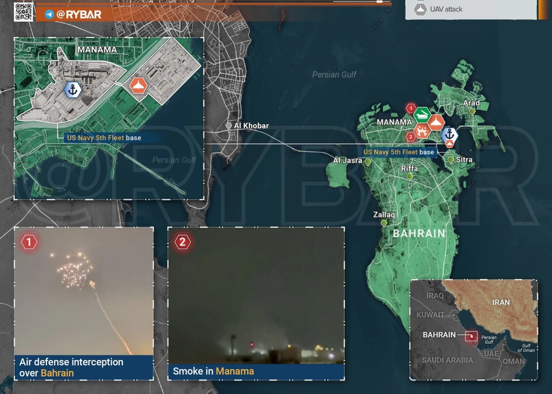The height and width of the screenshot is (394, 552).
Task: Click the small UAV icon beneath the anchor
Action: click(449, 144)
